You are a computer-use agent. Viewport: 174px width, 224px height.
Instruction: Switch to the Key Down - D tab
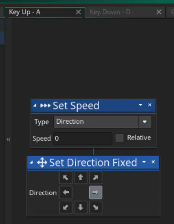110,12
